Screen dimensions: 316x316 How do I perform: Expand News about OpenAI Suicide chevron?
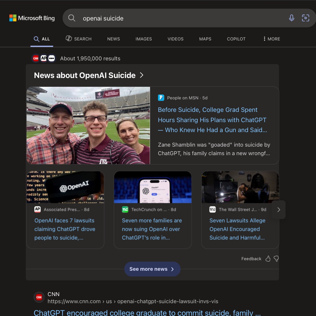coord(142,75)
